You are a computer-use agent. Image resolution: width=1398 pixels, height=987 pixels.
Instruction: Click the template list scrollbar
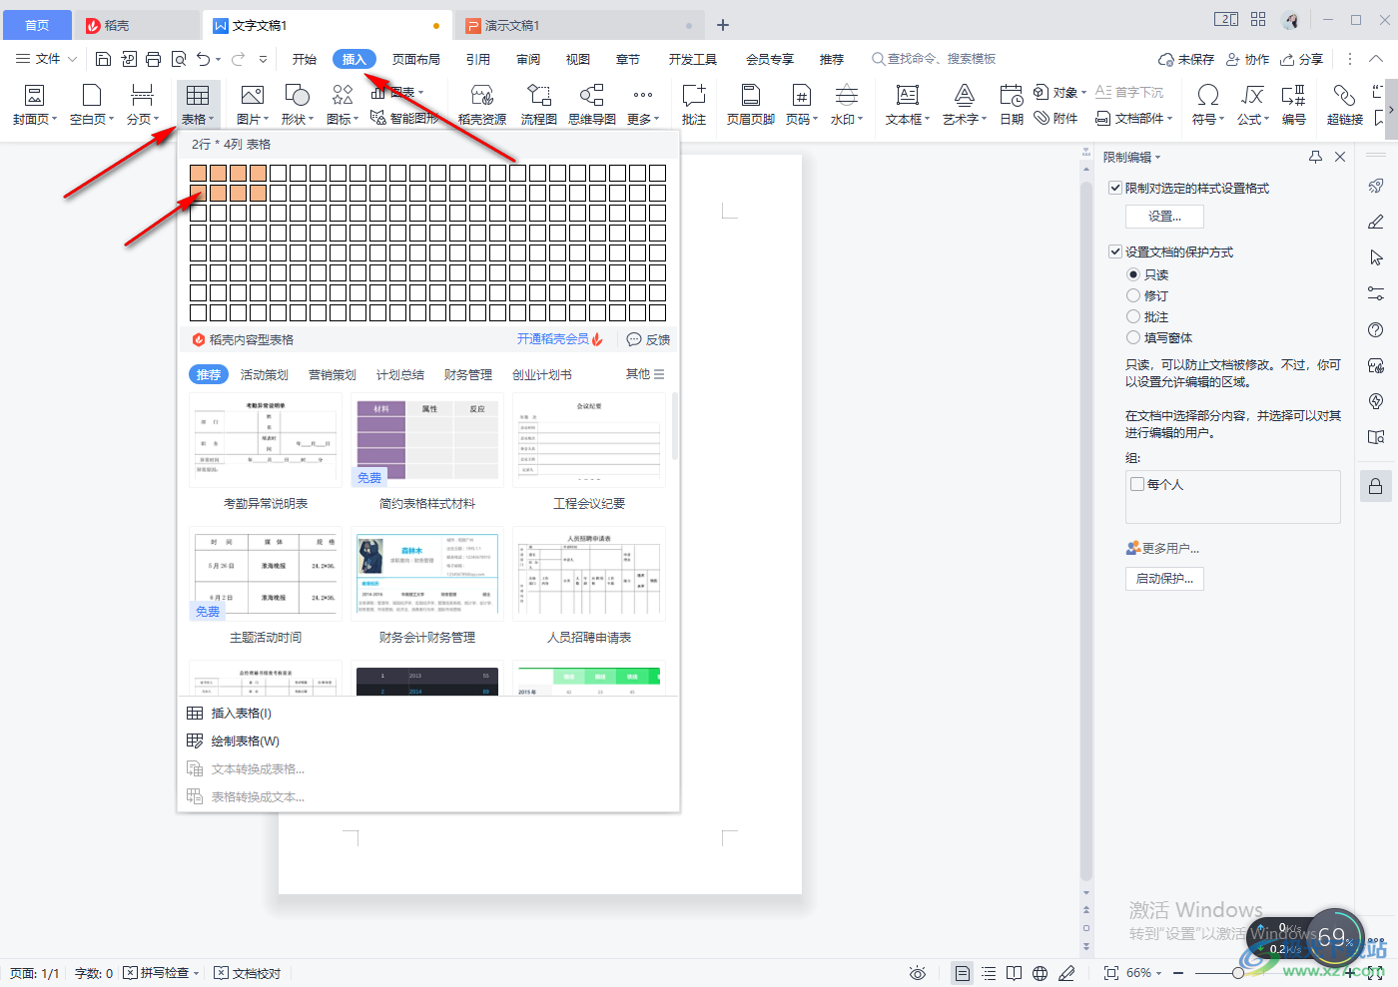[x=676, y=426]
